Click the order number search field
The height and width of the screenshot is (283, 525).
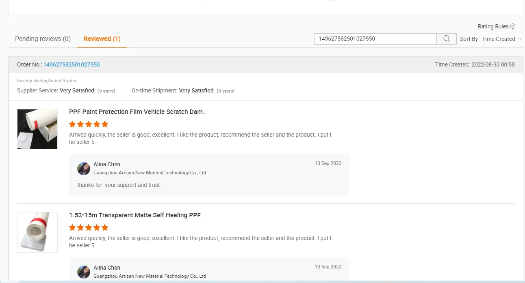tap(375, 39)
